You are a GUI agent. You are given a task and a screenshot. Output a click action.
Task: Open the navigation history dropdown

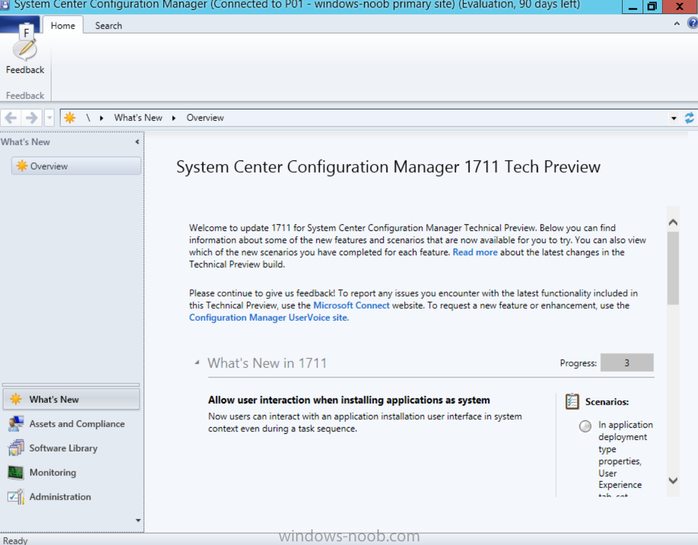point(49,118)
